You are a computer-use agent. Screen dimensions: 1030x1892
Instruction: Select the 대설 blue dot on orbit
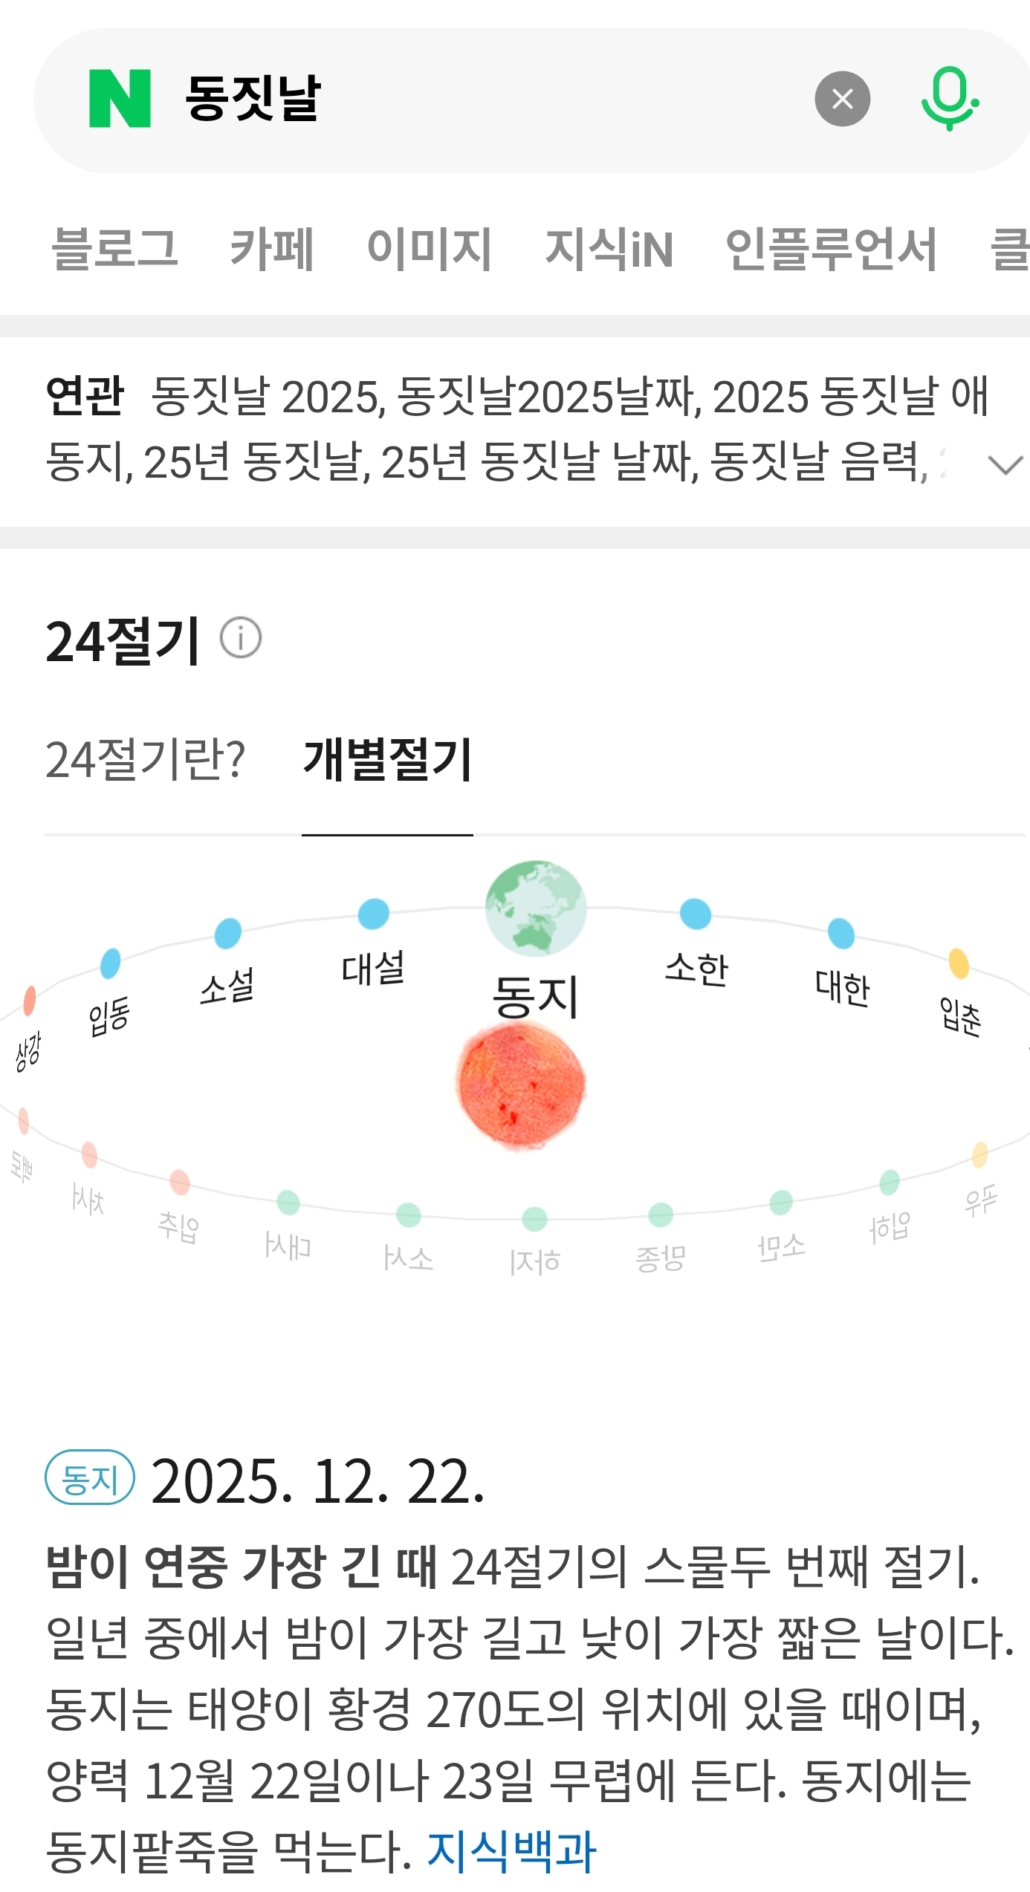click(373, 914)
